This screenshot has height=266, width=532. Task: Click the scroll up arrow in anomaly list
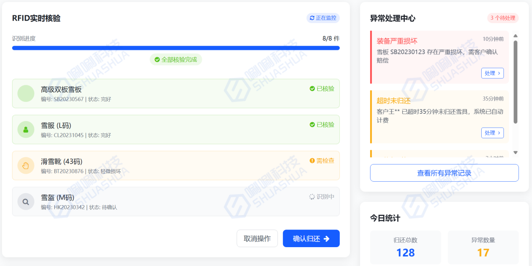click(x=516, y=36)
